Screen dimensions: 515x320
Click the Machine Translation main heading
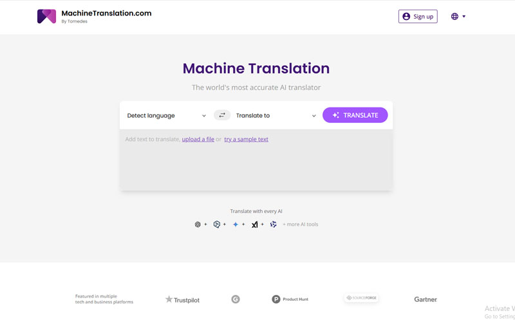[256, 68]
